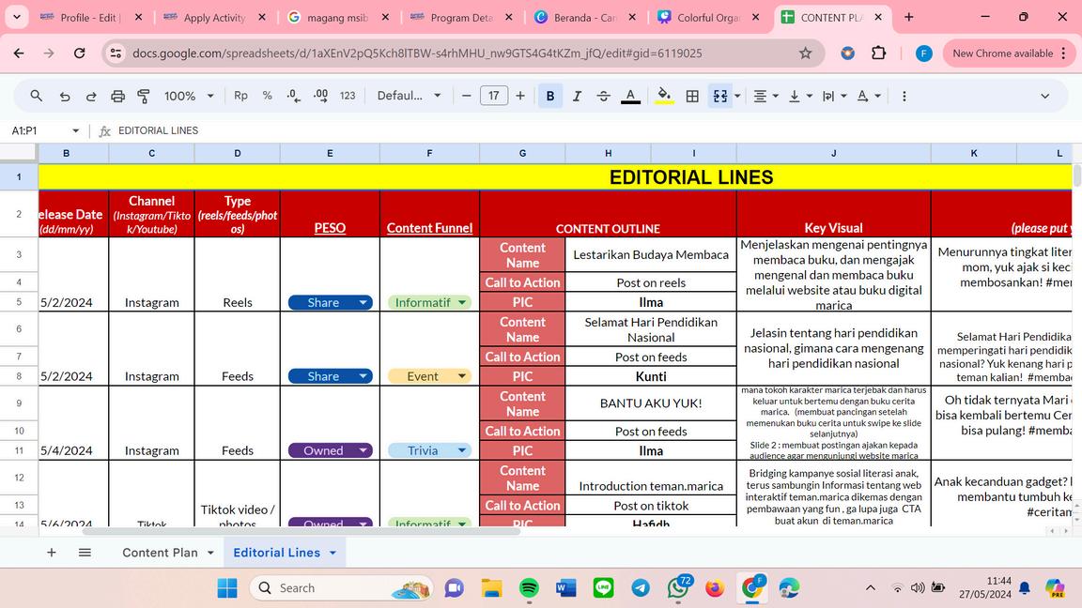Switch to 'Beranda' Canva browser tab
This screenshot has width=1082, height=608.
click(x=584, y=17)
